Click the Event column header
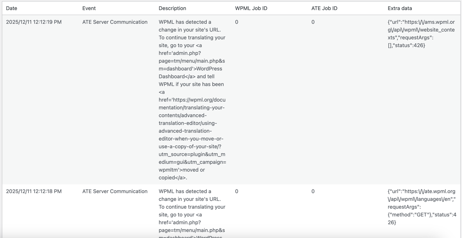Image resolution: width=462 pixels, height=238 pixels. pos(89,8)
